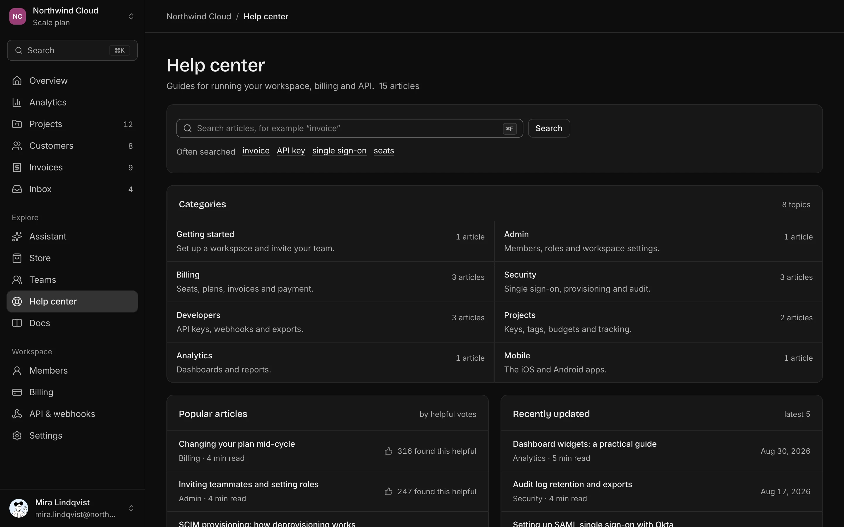Click thumbs-up on Inviting teammates article

pos(388,492)
